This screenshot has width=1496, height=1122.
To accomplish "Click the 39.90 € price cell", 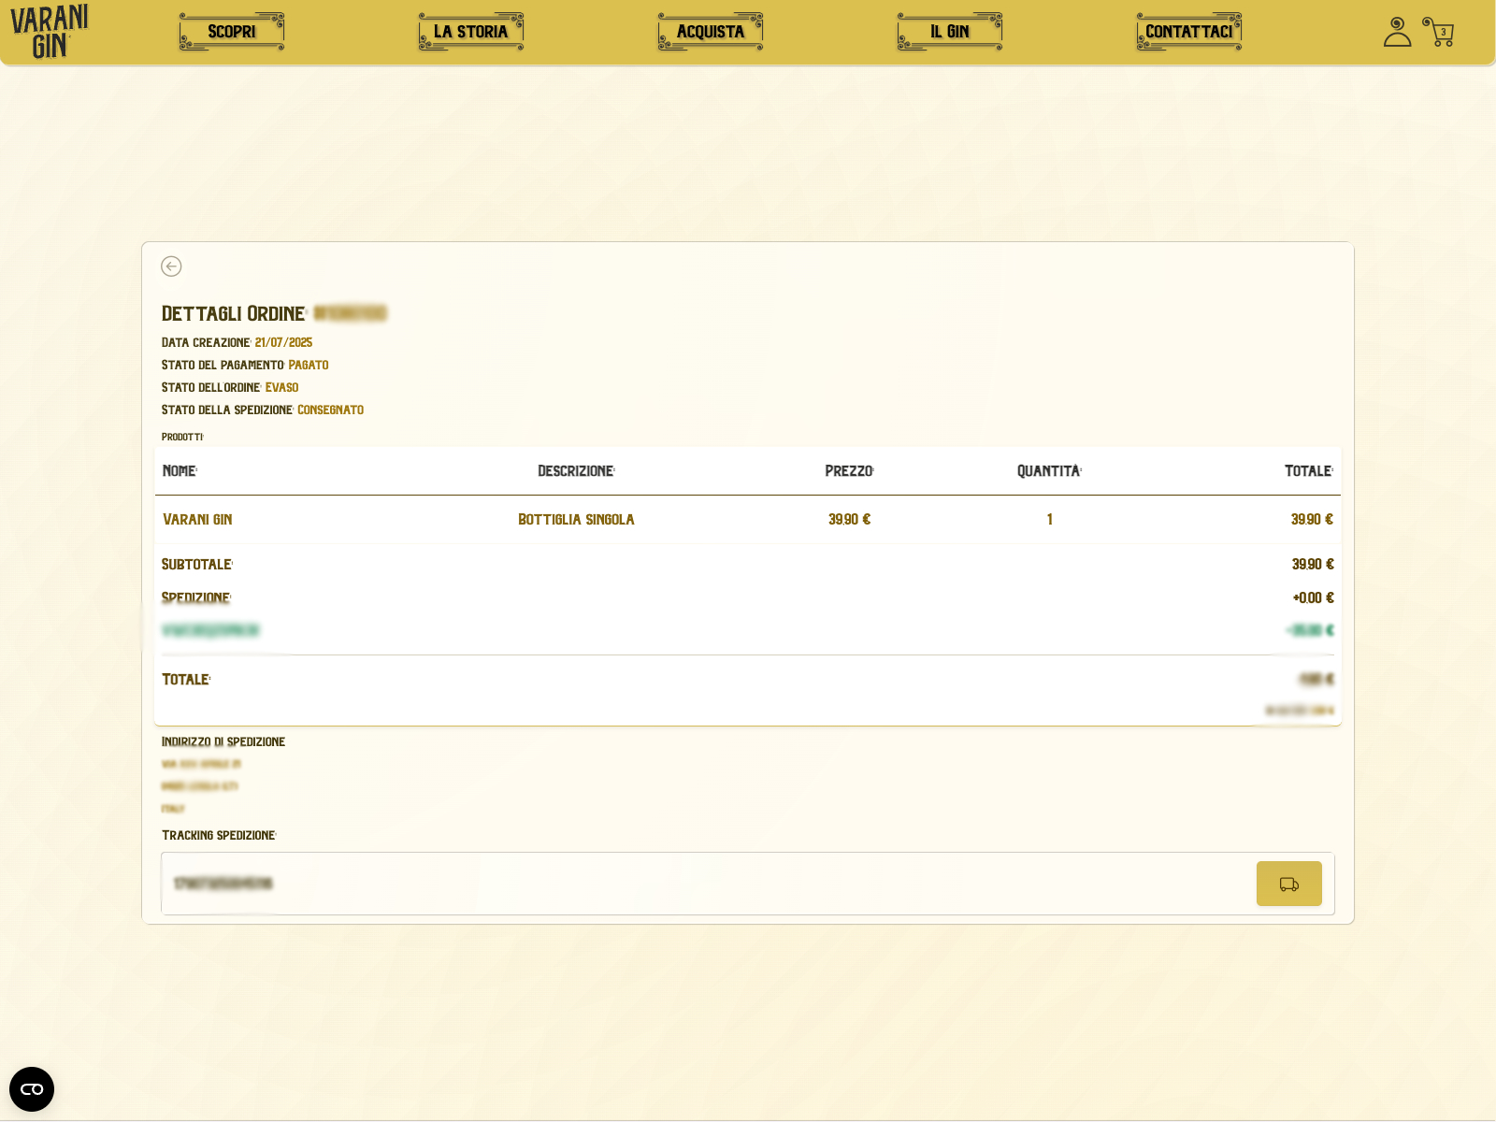I will pyautogui.click(x=849, y=520).
